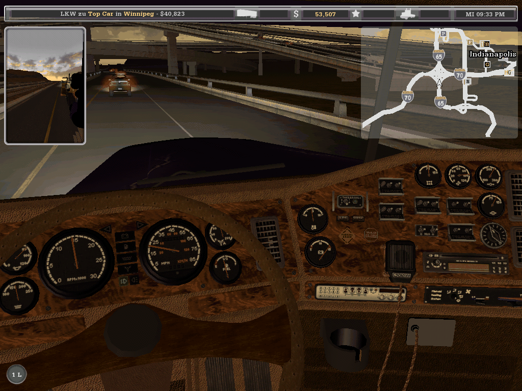This screenshot has width=522, height=391.
Task: Click the truck icon in top bar
Action: 409,14
